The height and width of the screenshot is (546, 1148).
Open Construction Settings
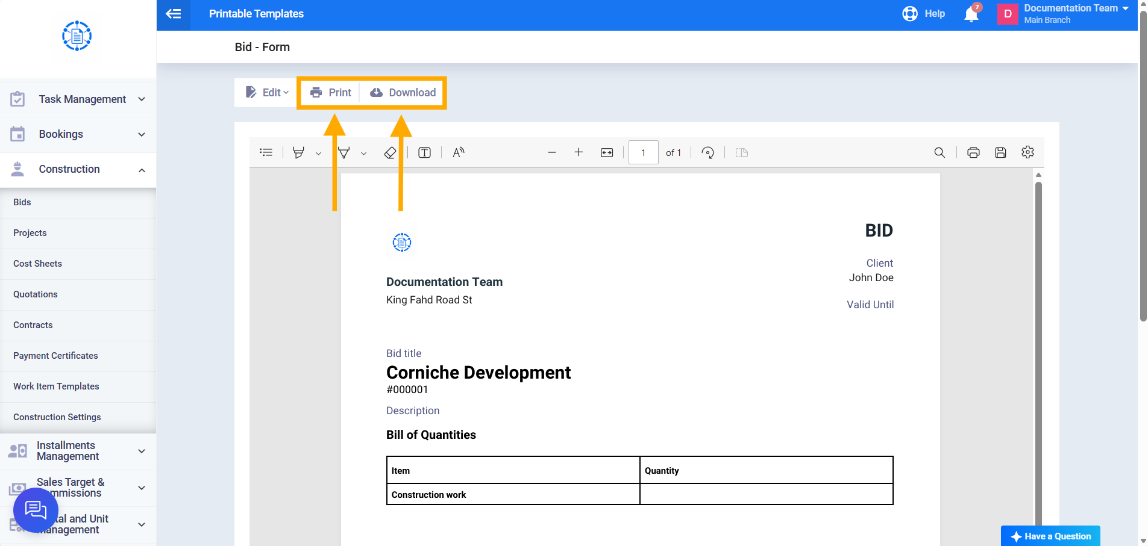pos(78,417)
